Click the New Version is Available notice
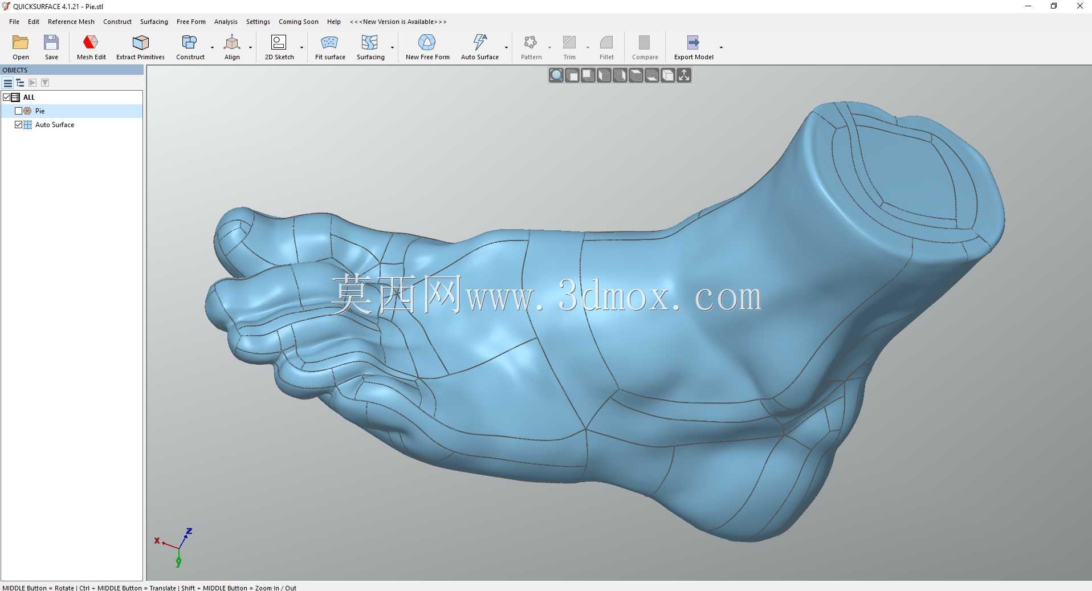Image resolution: width=1092 pixels, height=591 pixels. [398, 22]
